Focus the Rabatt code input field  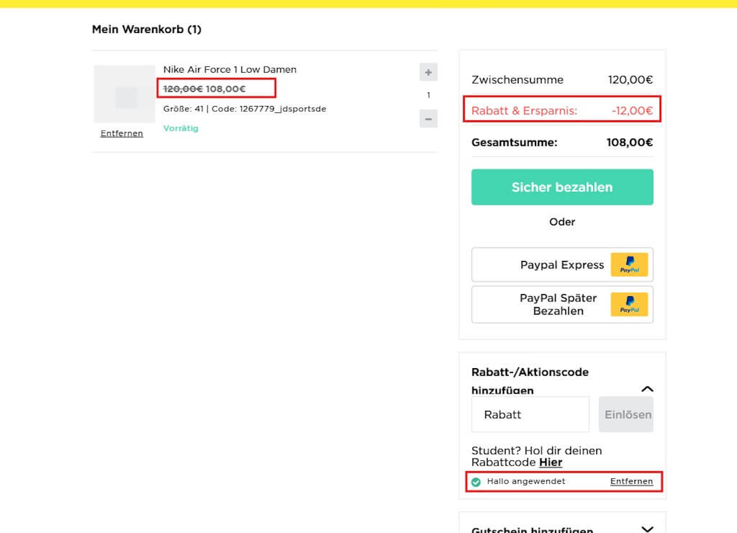[530, 414]
